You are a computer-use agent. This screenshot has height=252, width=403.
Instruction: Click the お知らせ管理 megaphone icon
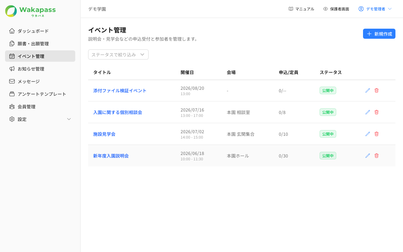12,69
